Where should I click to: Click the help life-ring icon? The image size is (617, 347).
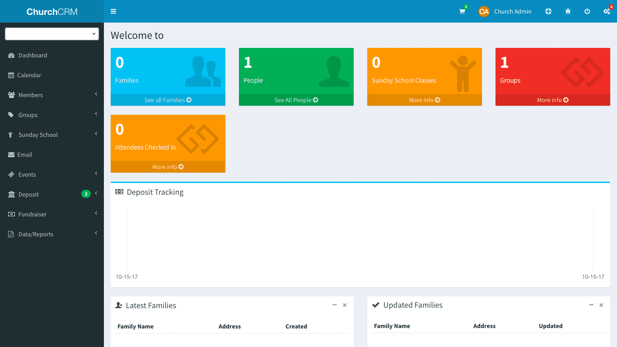548,11
